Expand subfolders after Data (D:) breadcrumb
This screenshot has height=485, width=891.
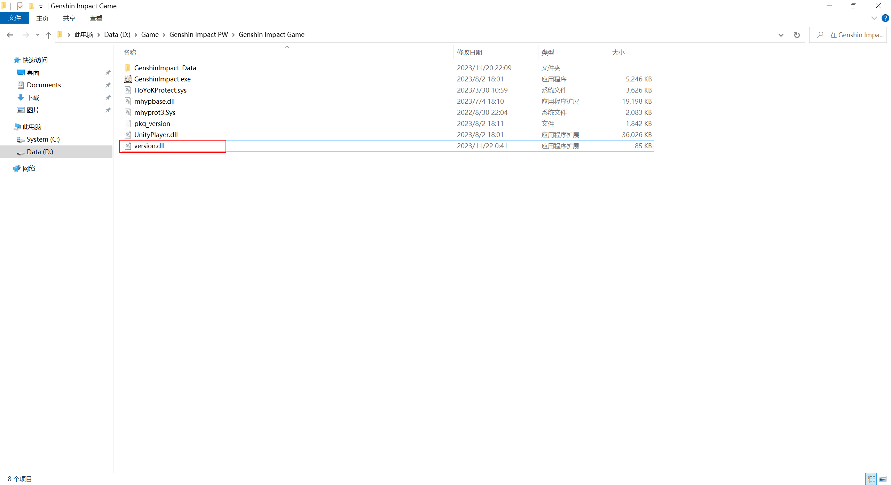(136, 35)
